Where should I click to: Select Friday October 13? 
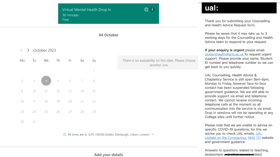point(70,91)
